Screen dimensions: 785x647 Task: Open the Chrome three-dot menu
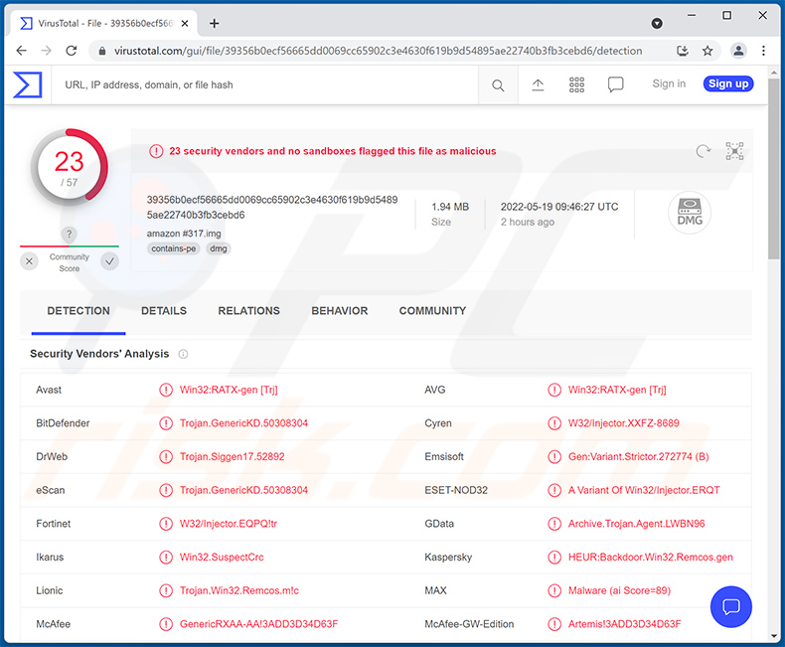click(763, 51)
